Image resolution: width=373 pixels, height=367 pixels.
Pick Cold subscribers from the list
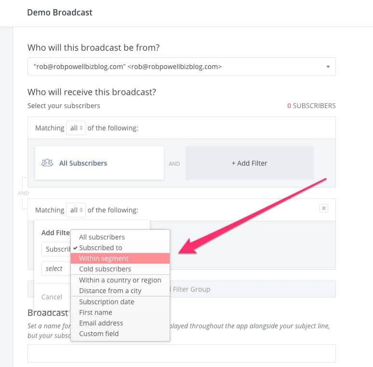(105, 269)
